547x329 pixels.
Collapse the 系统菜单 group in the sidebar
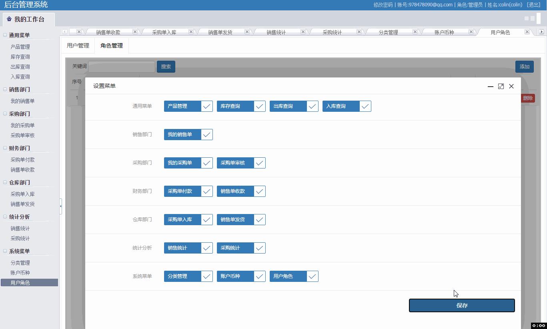pos(5,251)
